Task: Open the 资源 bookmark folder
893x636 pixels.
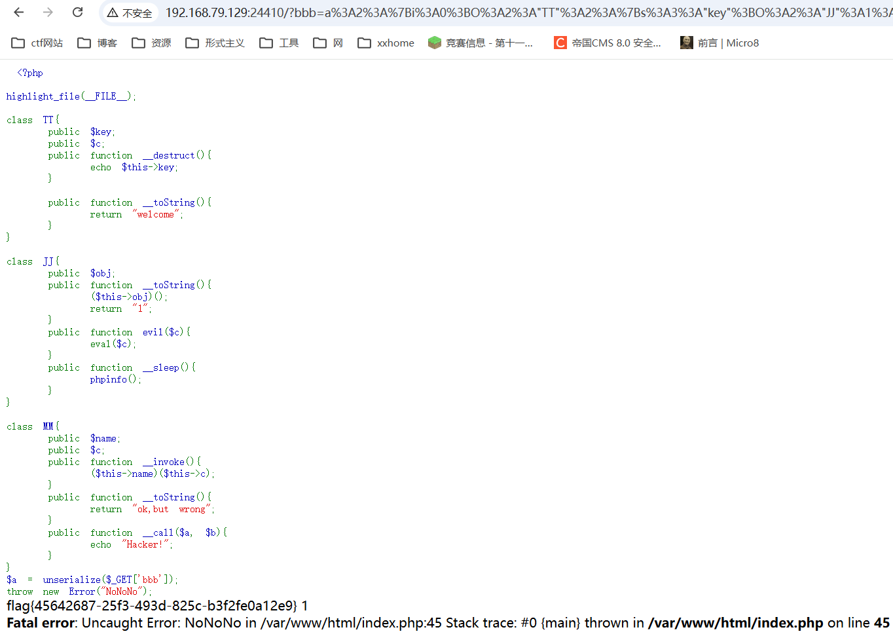Action: 151,43
